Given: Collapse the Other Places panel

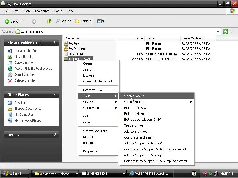Looking at the screenshot, I should tap(54, 94).
